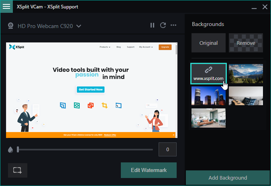Screen dimensions: 271x186
Task: Dismiss the orange promo banner
Action: [173, 135]
